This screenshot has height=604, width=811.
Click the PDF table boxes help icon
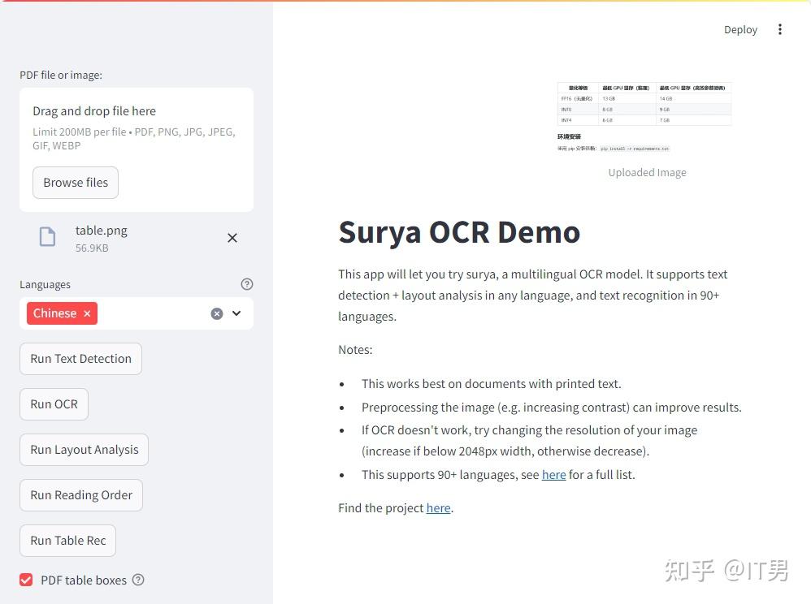point(138,580)
